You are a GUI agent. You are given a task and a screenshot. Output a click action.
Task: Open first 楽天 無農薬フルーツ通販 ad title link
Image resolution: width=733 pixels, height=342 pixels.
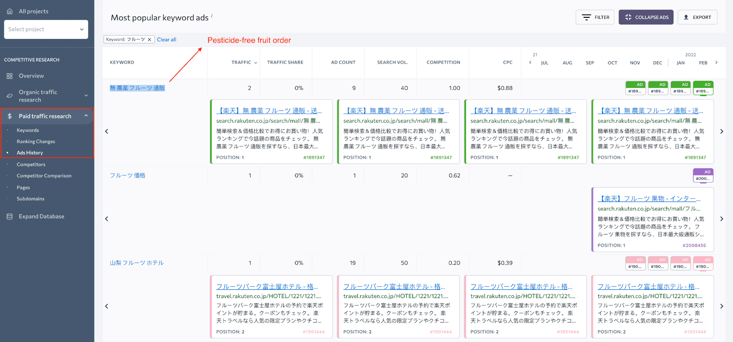click(x=269, y=111)
